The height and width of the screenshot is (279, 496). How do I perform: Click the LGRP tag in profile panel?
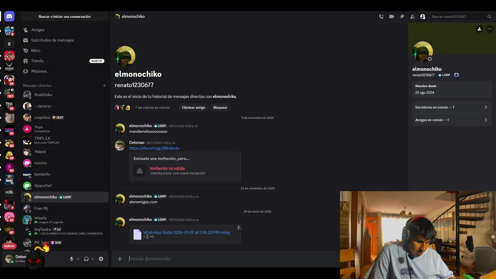(444, 75)
